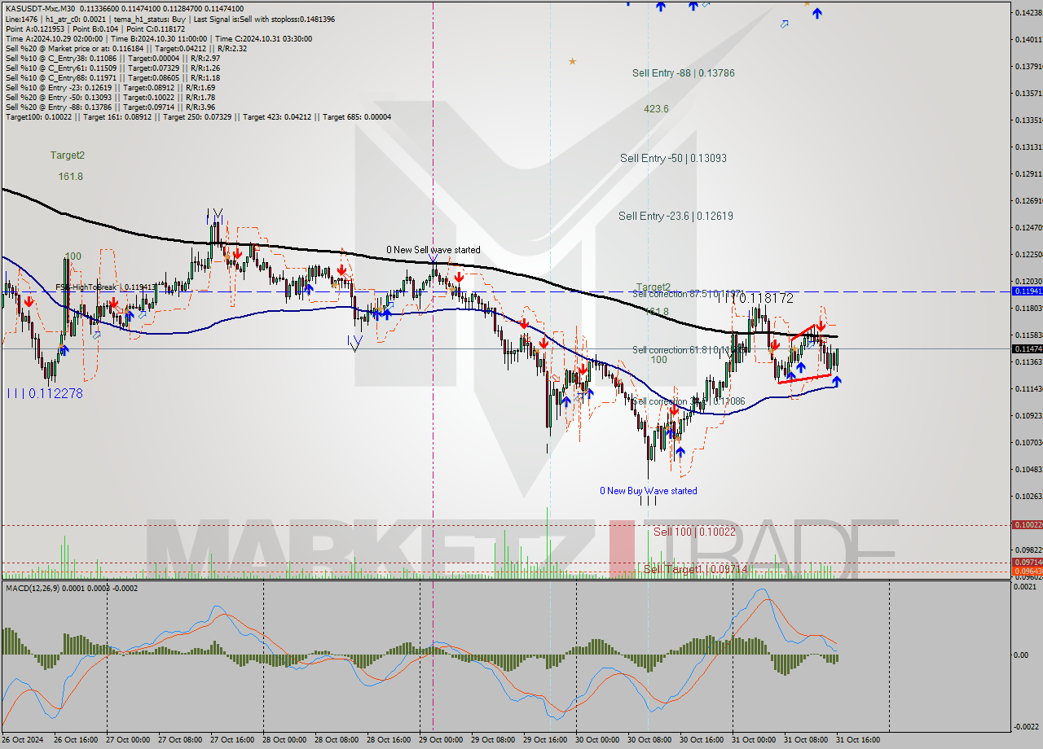Click the 0.11803 price axis value
This screenshot has width=1043, height=749.
click(1028, 309)
